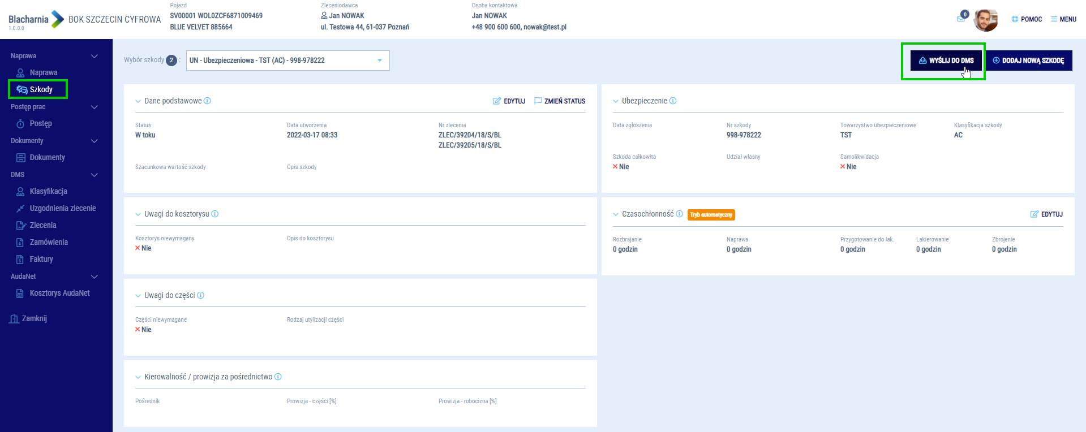Click info icon beside Kierowalność / prowizja
This screenshot has width=1086, height=432.
pyautogui.click(x=278, y=377)
